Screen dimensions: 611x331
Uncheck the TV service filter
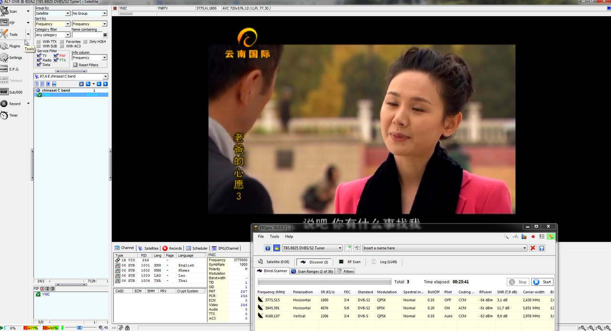pyautogui.click(x=39, y=56)
